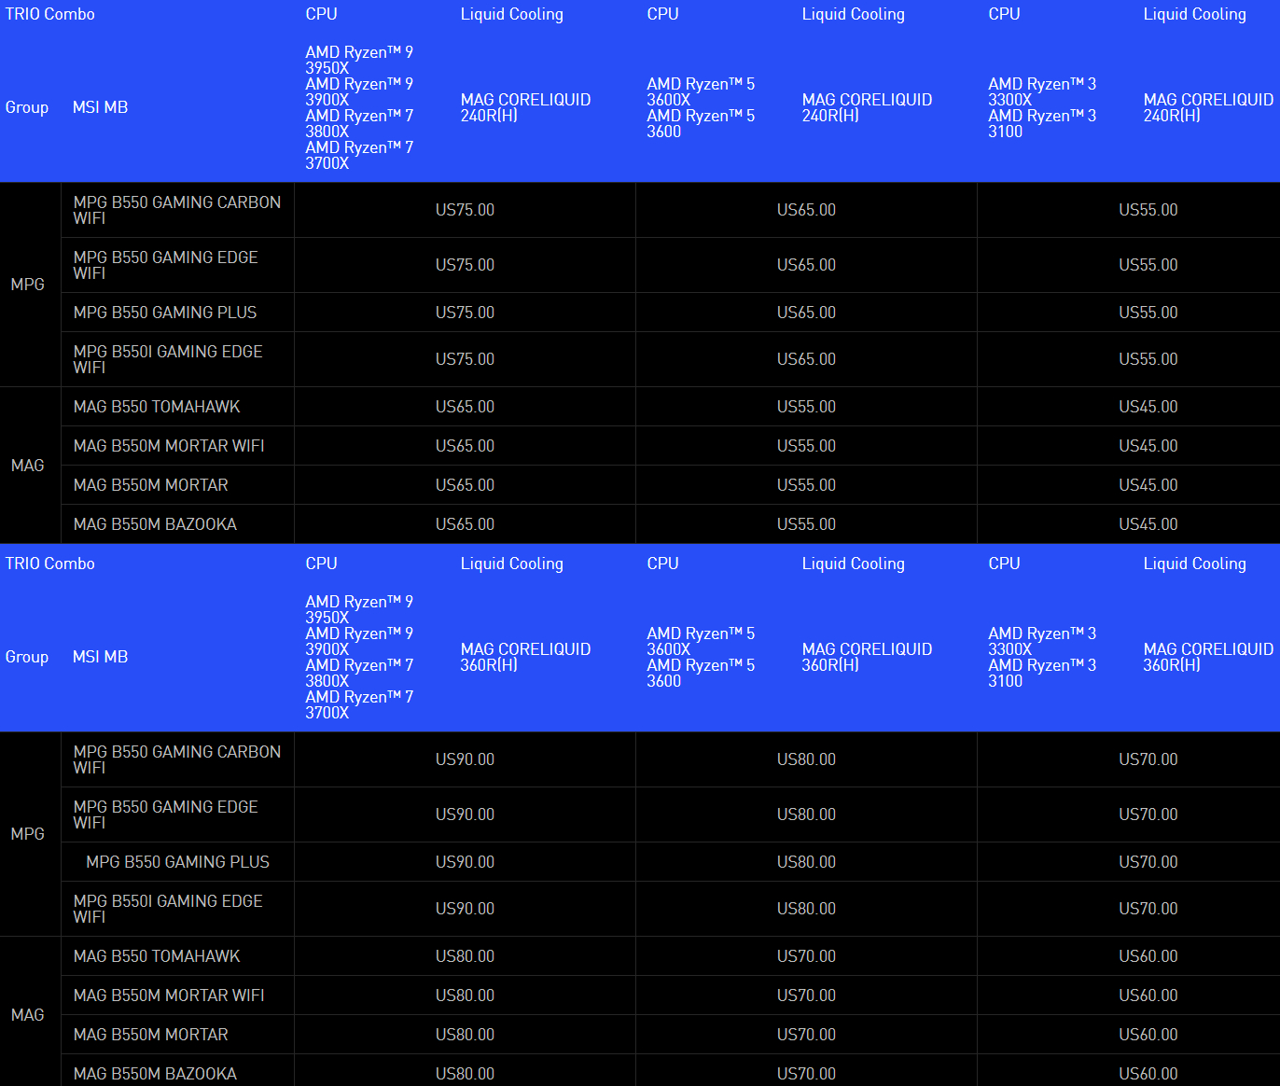Click US55.00 in the MPG B550 GAMING CARBON WIFI row
1280x1086 pixels.
(x=1148, y=210)
